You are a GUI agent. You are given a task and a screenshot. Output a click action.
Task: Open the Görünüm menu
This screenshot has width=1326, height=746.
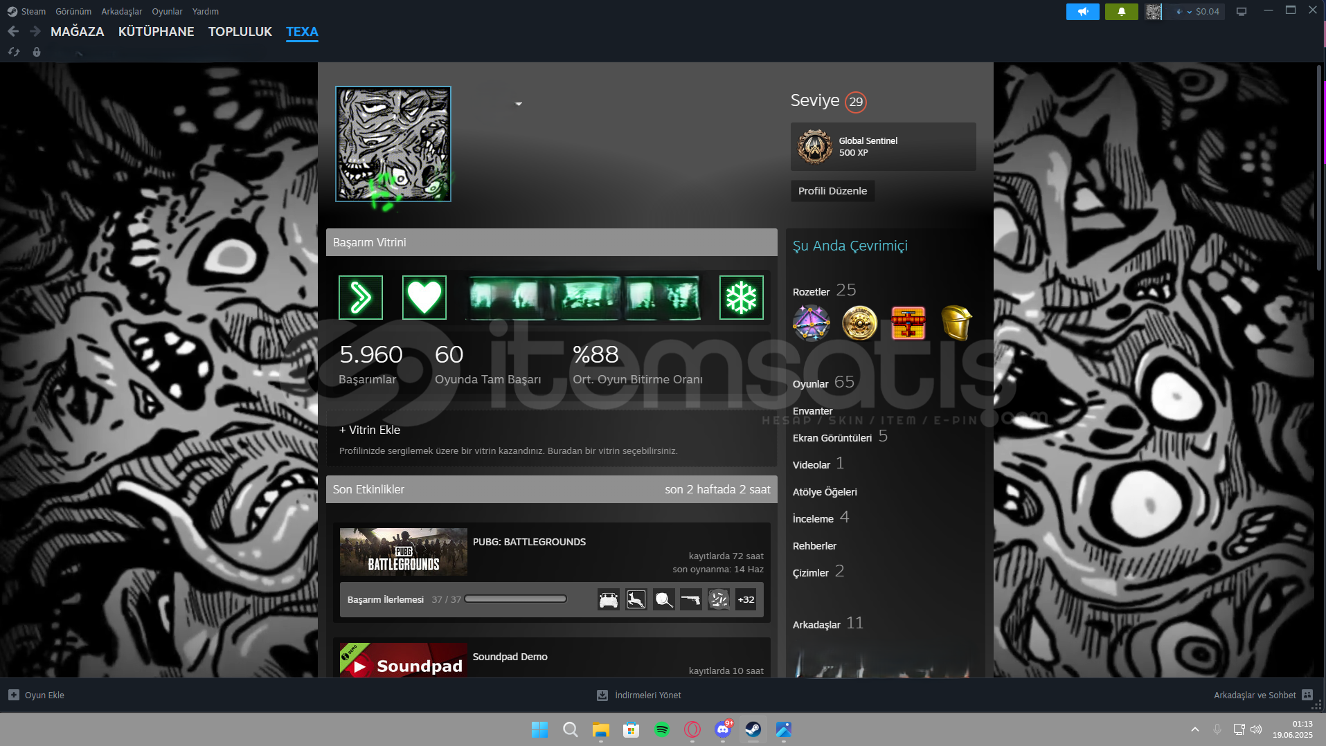(73, 11)
